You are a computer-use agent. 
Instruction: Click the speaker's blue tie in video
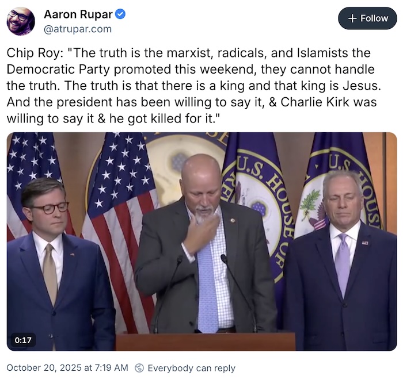coord(208,293)
